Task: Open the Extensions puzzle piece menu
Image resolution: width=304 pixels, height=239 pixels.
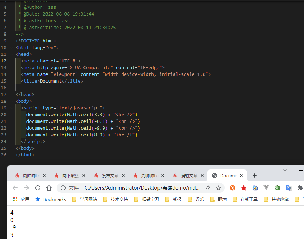Action: [x=300, y=188]
